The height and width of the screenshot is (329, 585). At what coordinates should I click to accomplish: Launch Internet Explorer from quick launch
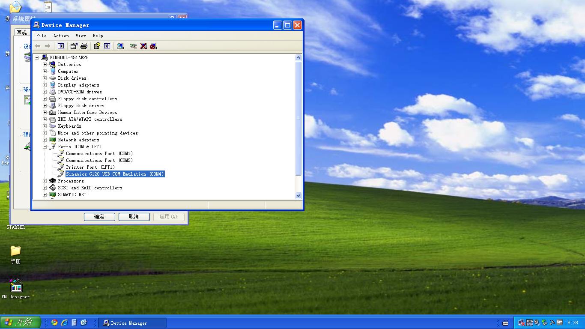click(64, 323)
